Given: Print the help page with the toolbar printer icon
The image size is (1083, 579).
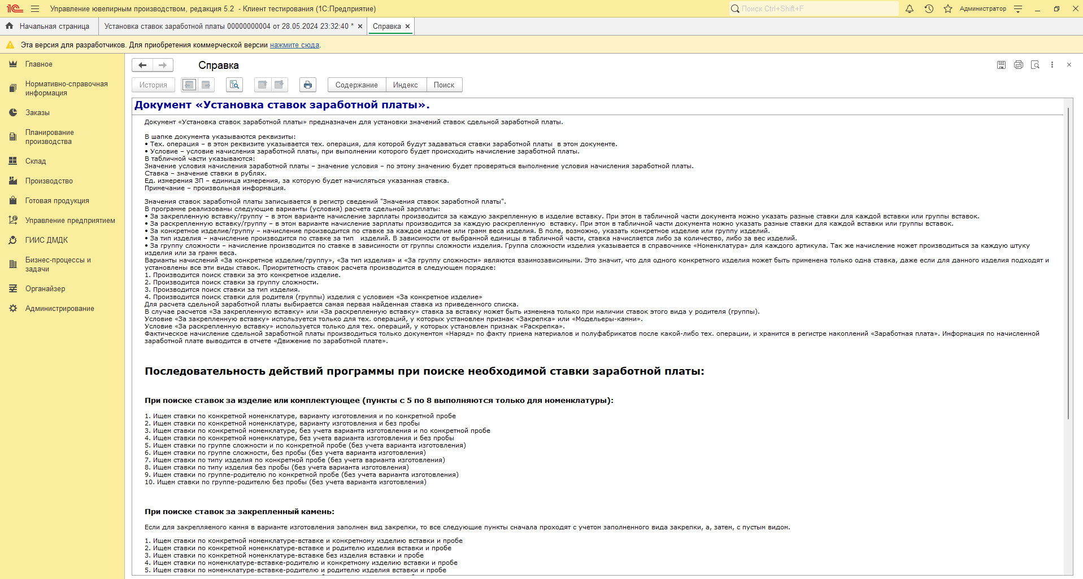Looking at the screenshot, I should pos(308,85).
